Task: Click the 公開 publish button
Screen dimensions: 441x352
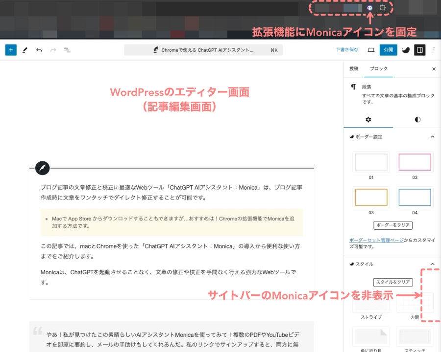Action: [x=388, y=50]
